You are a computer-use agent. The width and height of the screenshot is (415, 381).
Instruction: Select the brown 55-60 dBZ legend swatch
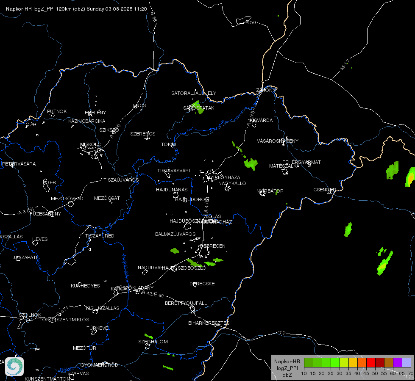click(x=389, y=362)
